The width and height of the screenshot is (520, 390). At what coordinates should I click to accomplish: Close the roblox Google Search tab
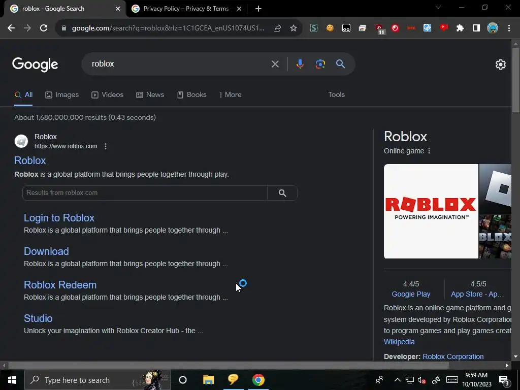118,9
